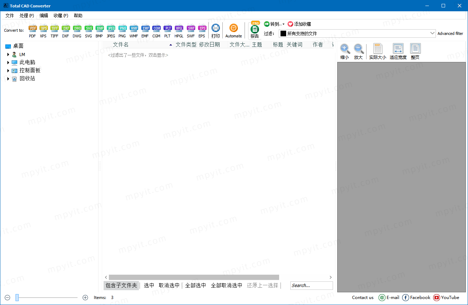Convert to PDF format icon

32,31
